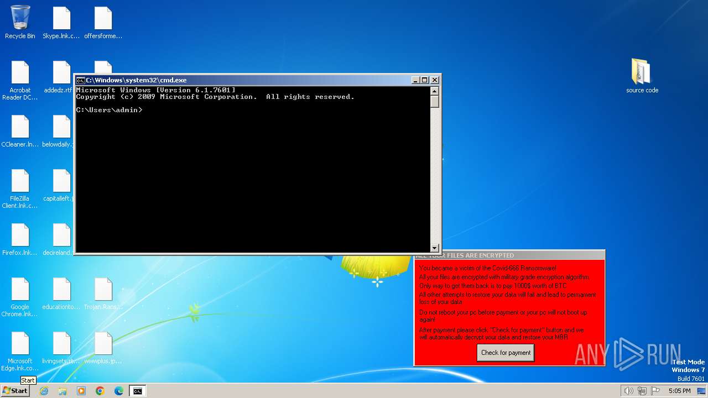The image size is (708, 398).
Task: Click cmd scrollbar down arrow
Action: pyautogui.click(x=434, y=248)
